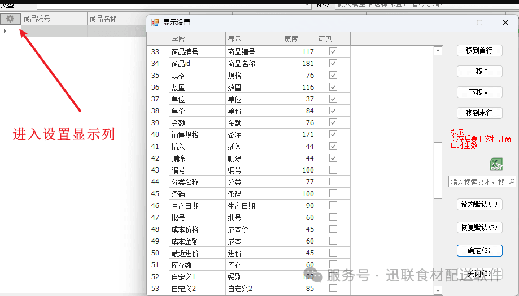The height and width of the screenshot is (296, 519).
Task: Click the 输入搜索文本 search field
Action: (478, 182)
